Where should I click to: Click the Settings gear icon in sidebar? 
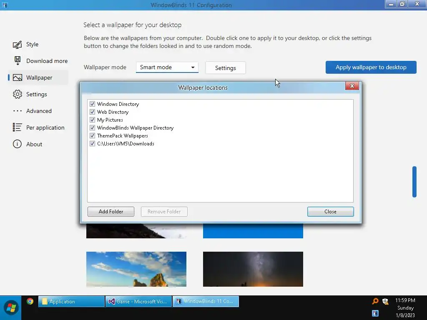click(x=18, y=94)
